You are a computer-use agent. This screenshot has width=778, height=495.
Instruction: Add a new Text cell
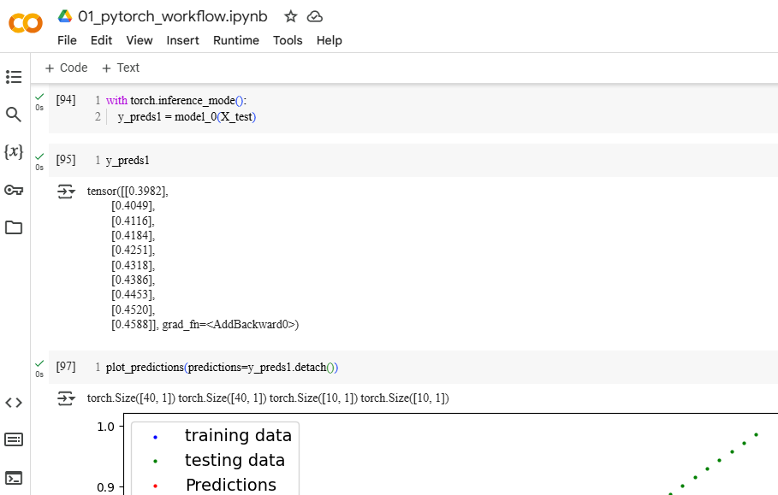[121, 68]
